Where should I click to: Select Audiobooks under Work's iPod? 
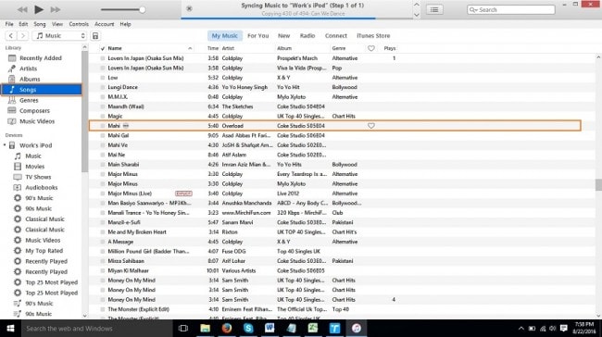pyautogui.click(x=41, y=188)
